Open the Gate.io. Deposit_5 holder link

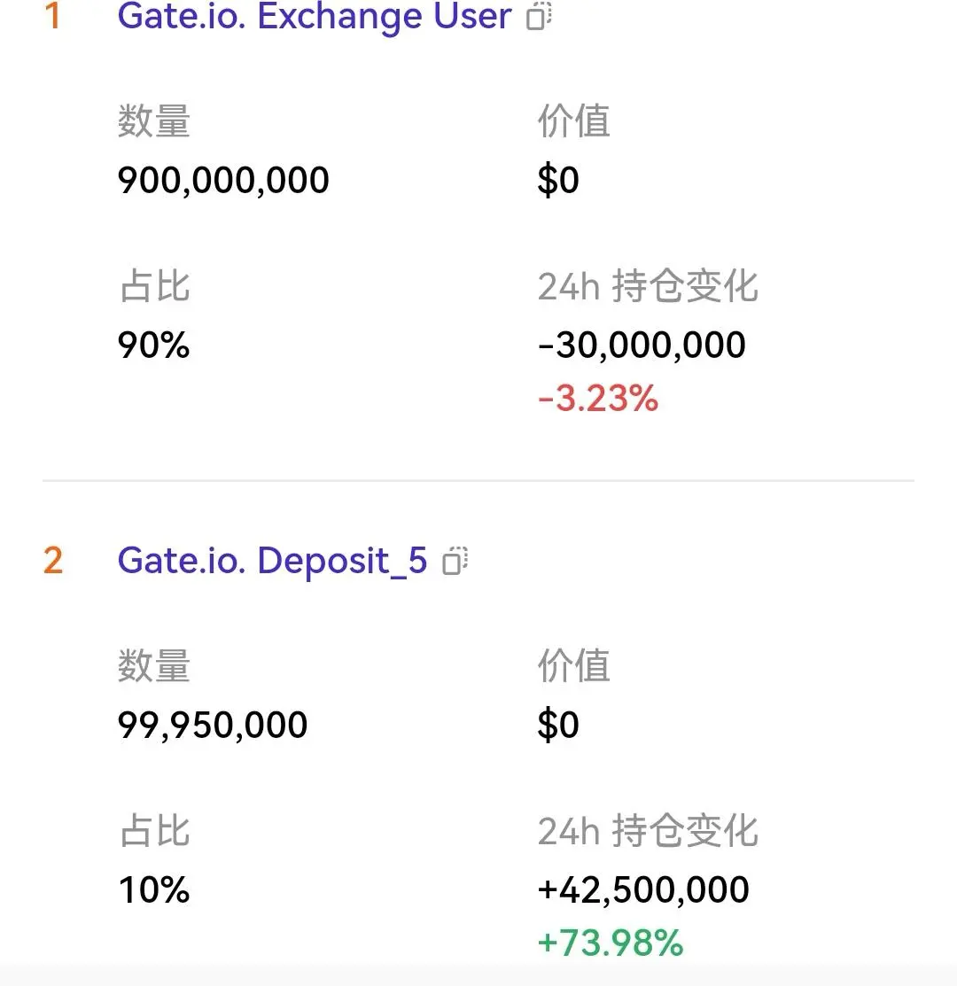pyautogui.click(x=272, y=560)
